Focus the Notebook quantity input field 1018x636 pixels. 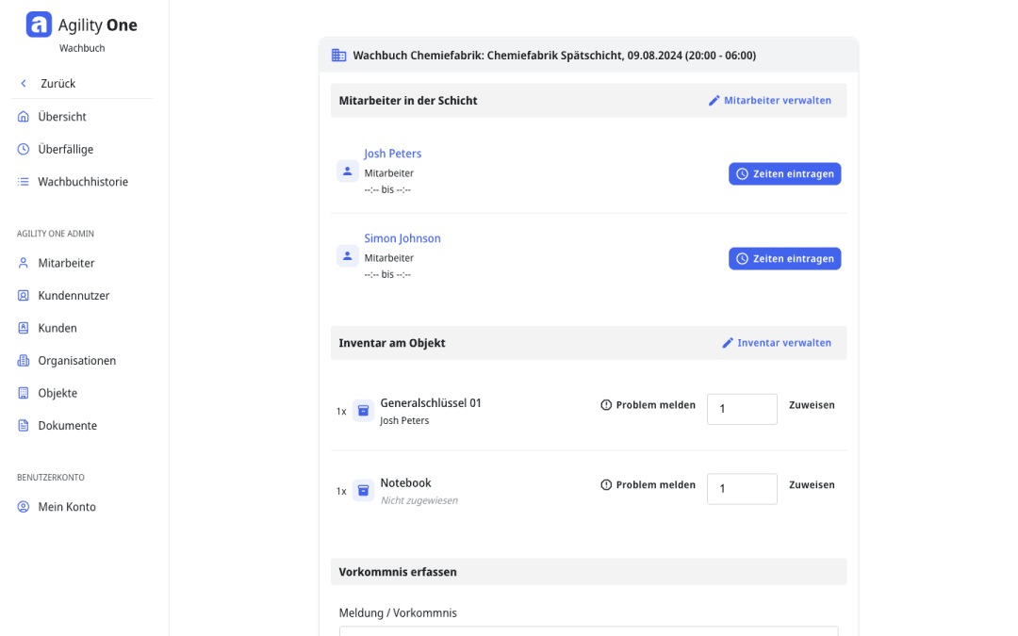(x=742, y=489)
